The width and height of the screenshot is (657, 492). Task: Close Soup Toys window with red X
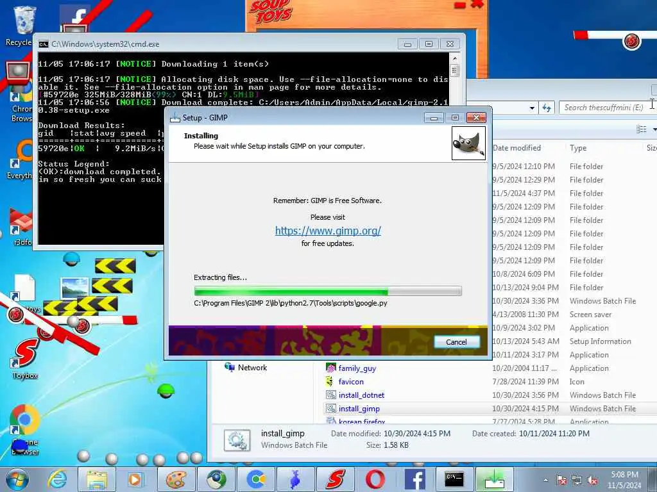click(x=477, y=4)
